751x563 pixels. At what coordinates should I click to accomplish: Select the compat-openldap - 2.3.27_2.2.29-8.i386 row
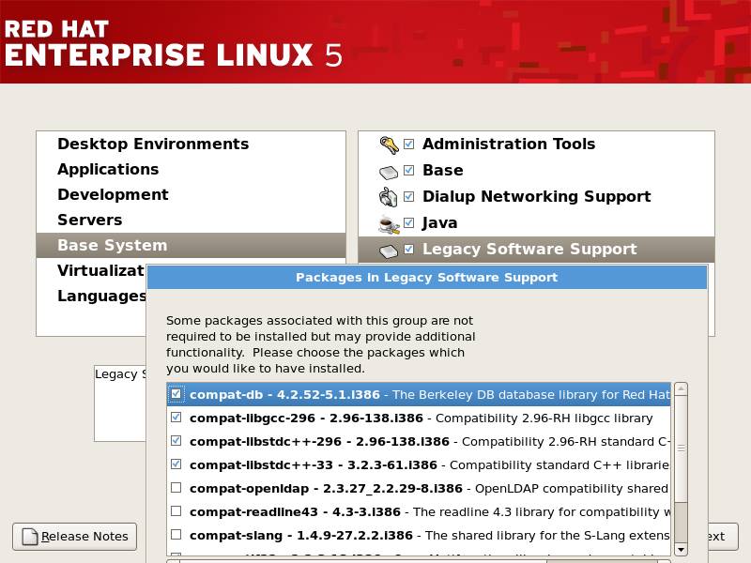419,488
